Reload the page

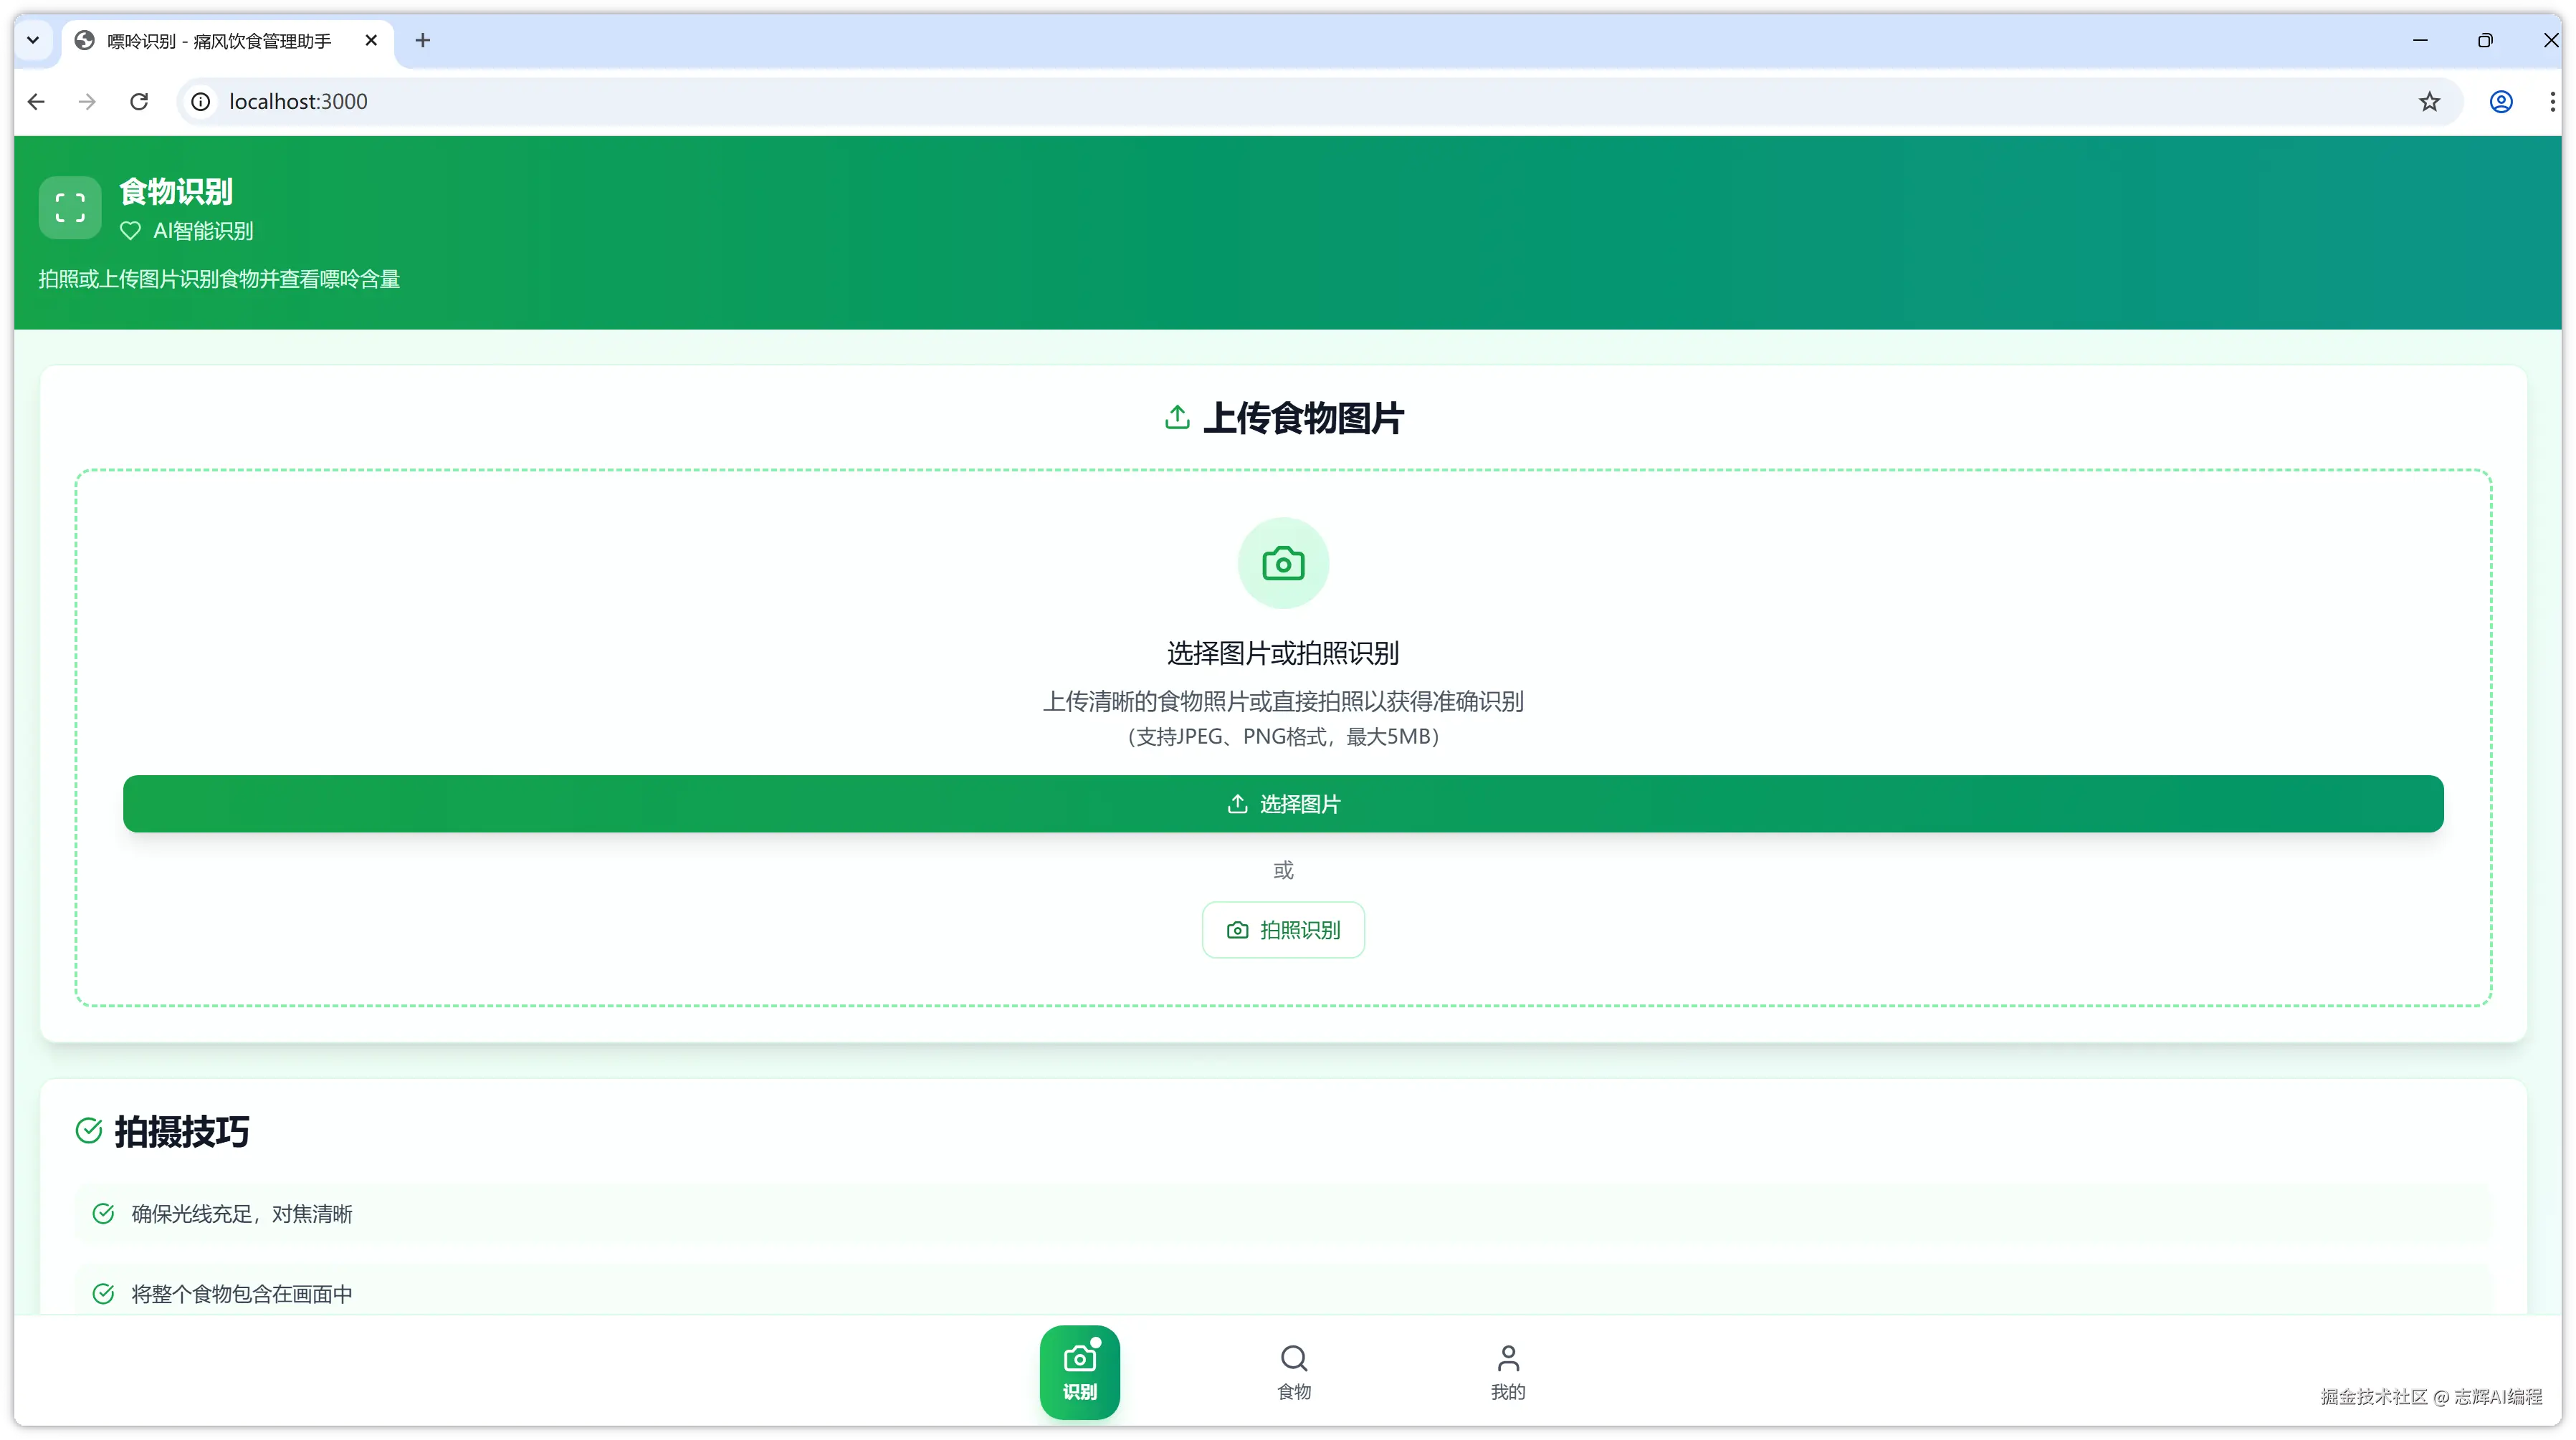(139, 102)
